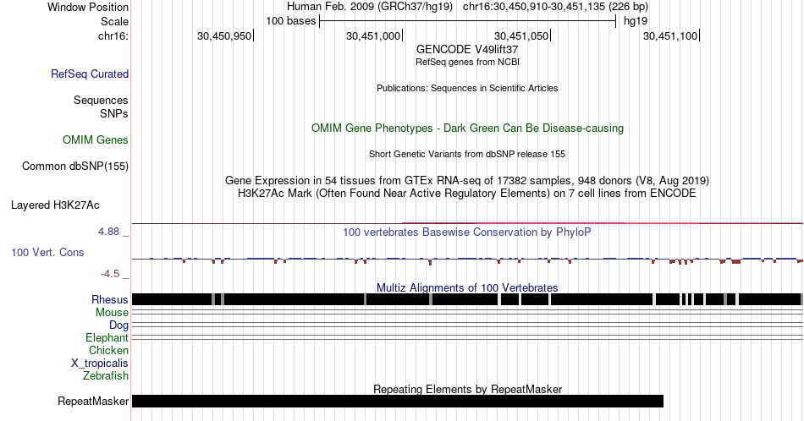Click the Sequences track label
The image size is (804, 421).
[x=101, y=100]
